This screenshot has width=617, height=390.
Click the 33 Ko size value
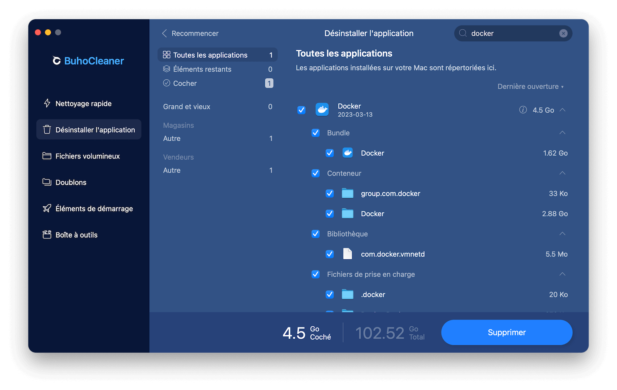558,193
